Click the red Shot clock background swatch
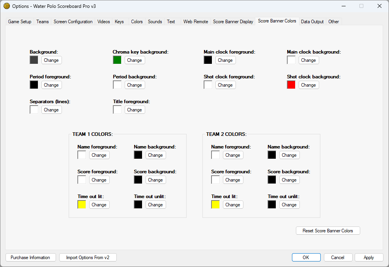The height and width of the screenshot is (267, 389). [291, 85]
